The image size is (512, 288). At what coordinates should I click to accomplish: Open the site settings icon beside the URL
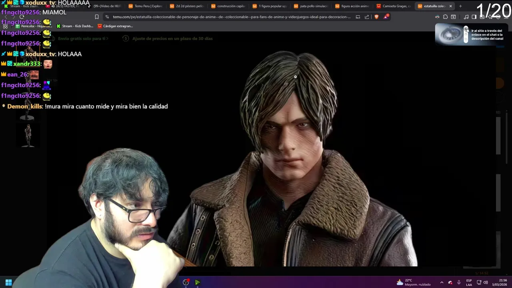coord(107,17)
